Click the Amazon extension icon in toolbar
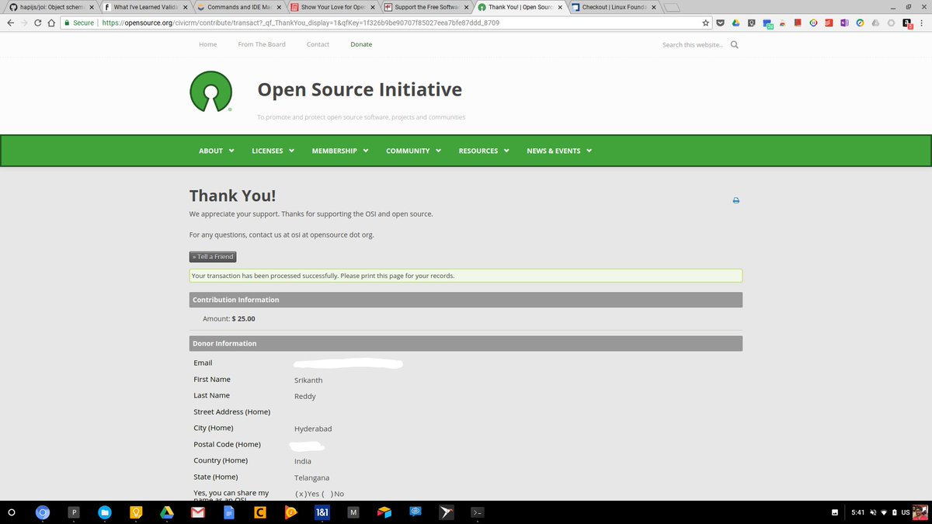 click(907, 23)
